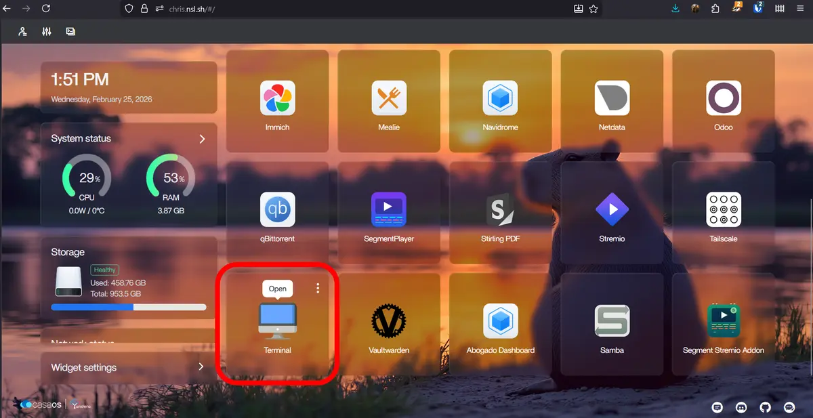Open the account icon in top bar
This screenshot has height=418, width=813.
(23, 31)
